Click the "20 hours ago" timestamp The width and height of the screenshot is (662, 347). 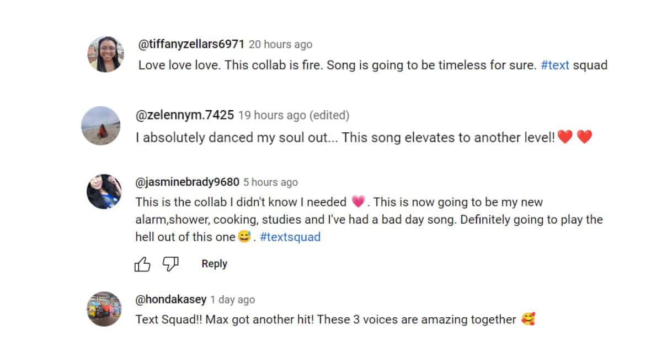coord(280,45)
